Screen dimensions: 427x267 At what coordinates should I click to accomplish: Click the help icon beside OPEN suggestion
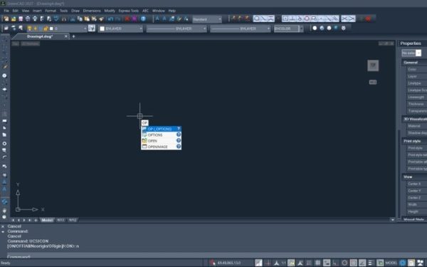click(179, 140)
